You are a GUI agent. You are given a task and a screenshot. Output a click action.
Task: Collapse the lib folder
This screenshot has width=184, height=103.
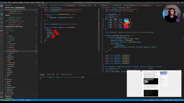pos(8,34)
